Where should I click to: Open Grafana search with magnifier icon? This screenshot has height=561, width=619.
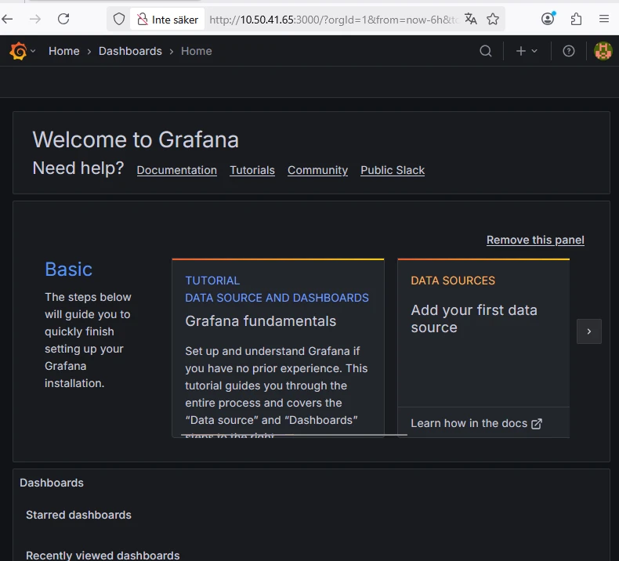point(486,51)
